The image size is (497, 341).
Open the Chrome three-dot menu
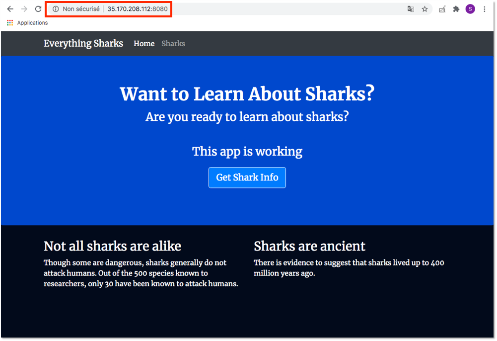tap(484, 9)
